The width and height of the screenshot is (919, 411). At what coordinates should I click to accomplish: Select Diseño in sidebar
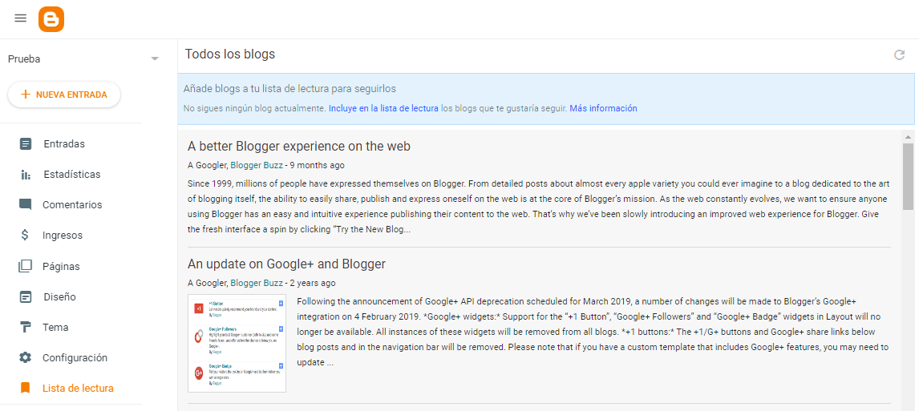tap(60, 296)
